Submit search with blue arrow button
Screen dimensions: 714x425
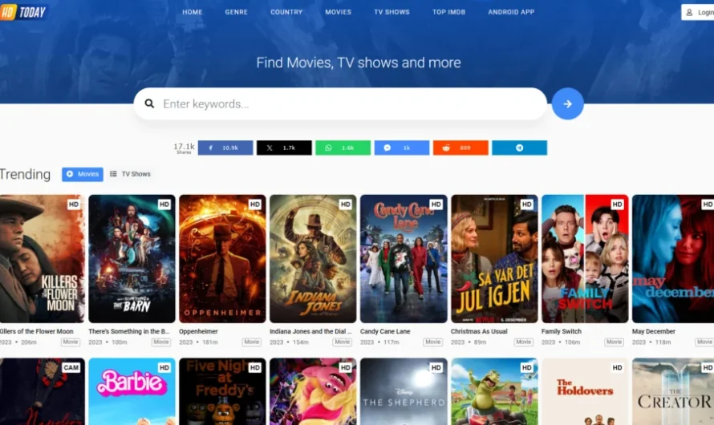coord(567,103)
